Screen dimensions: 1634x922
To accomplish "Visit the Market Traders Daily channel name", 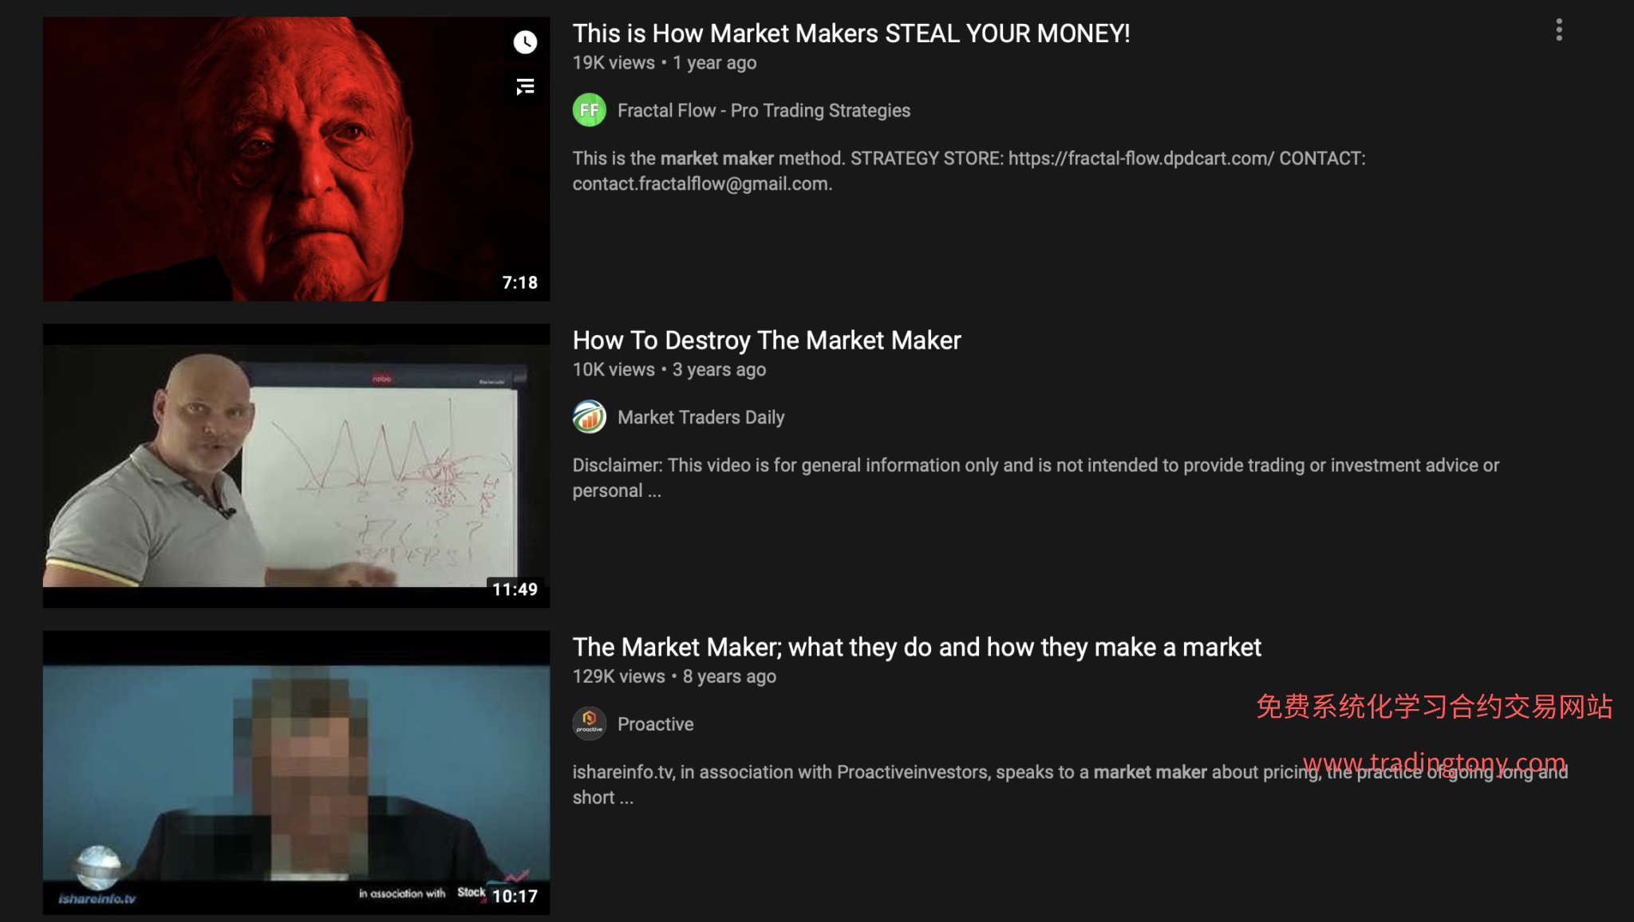I will [x=701, y=418].
